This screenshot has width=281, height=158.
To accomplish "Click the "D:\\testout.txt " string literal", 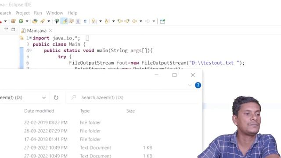I will (214, 63).
